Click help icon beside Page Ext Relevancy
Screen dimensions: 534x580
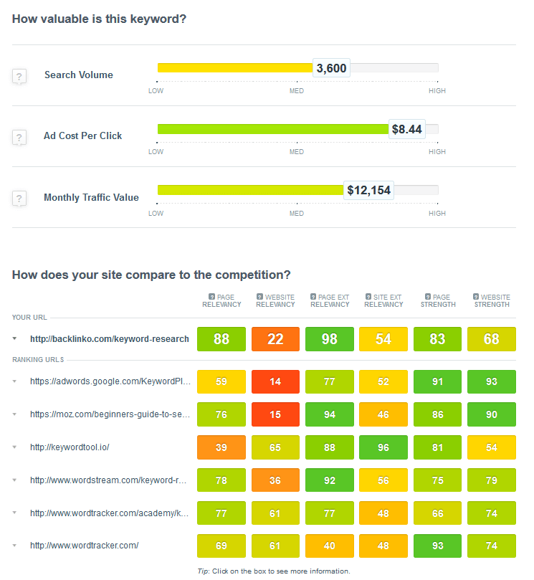[313, 297]
